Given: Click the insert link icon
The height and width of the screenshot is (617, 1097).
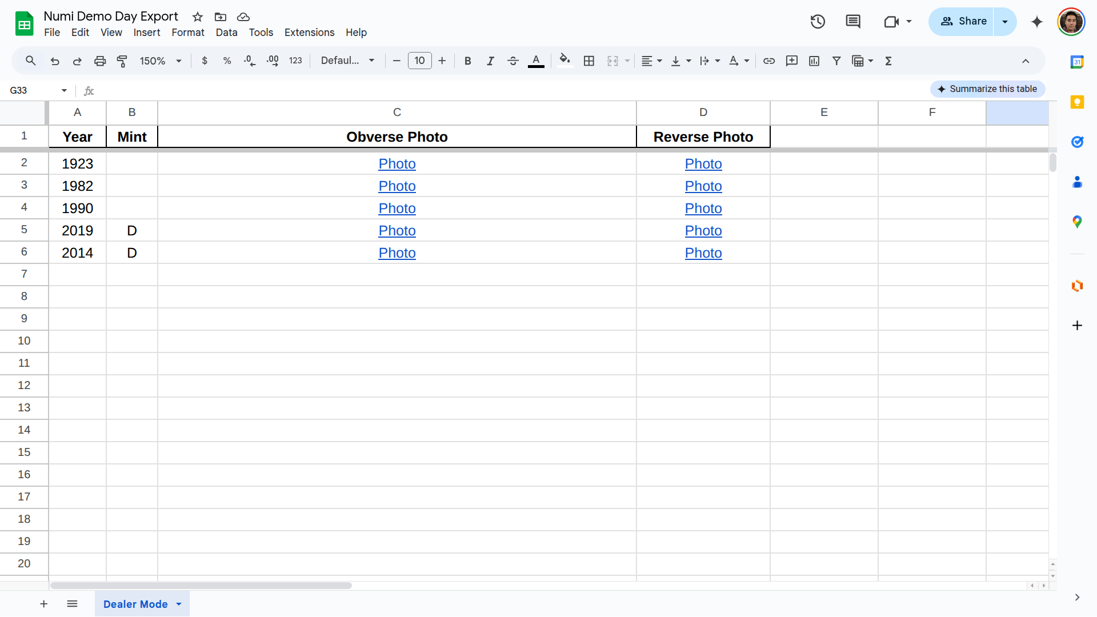Looking at the screenshot, I should [769, 61].
